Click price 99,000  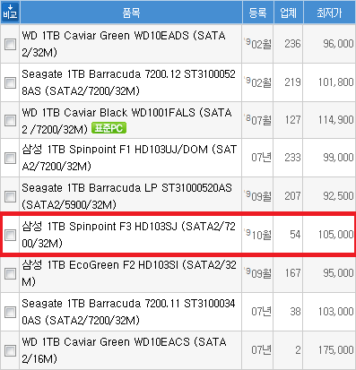coord(338,158)
